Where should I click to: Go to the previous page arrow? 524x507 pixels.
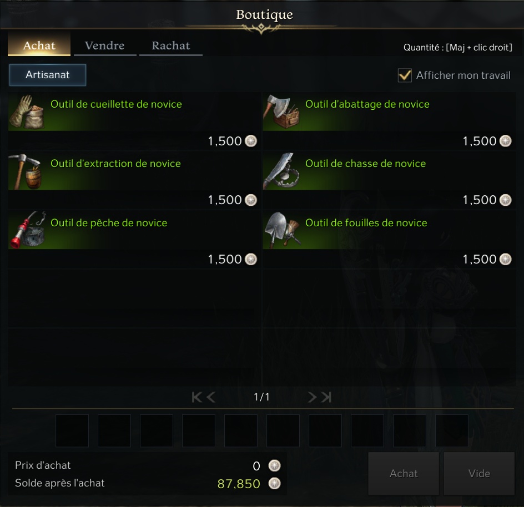coord(211,397)
